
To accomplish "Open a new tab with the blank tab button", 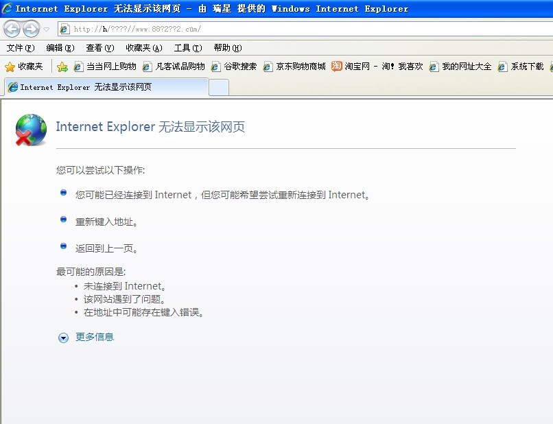I will 219,88.
